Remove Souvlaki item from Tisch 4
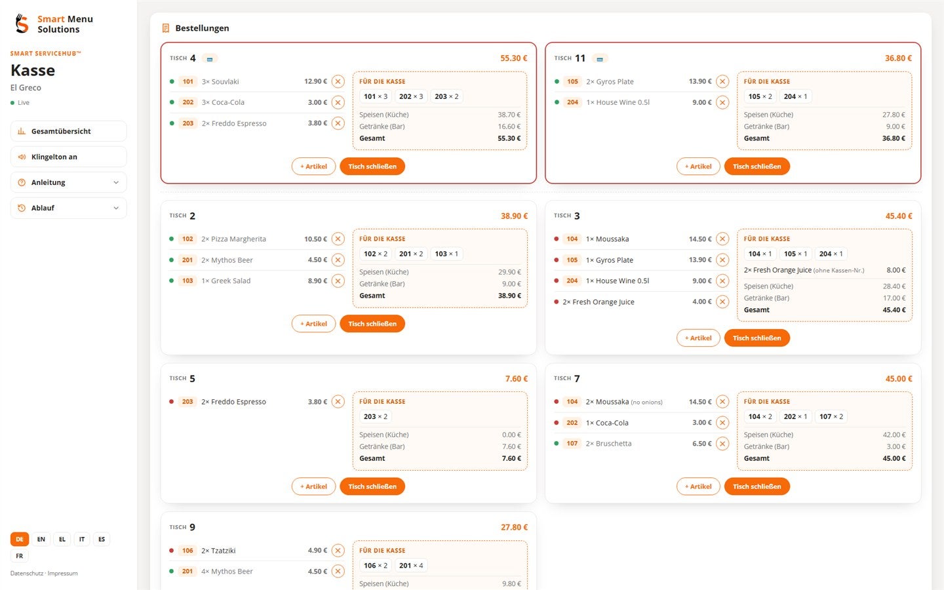This screenshot has width=944, height=590. click(338, 81)
